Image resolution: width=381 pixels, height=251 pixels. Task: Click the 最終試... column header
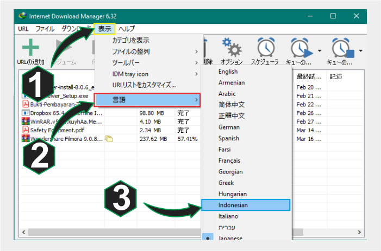pyautogui.click(x=310, y=77)
